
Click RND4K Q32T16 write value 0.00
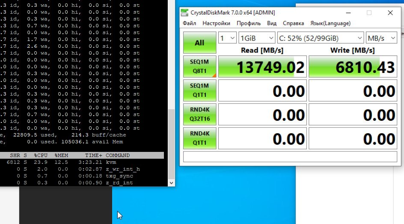353,114
